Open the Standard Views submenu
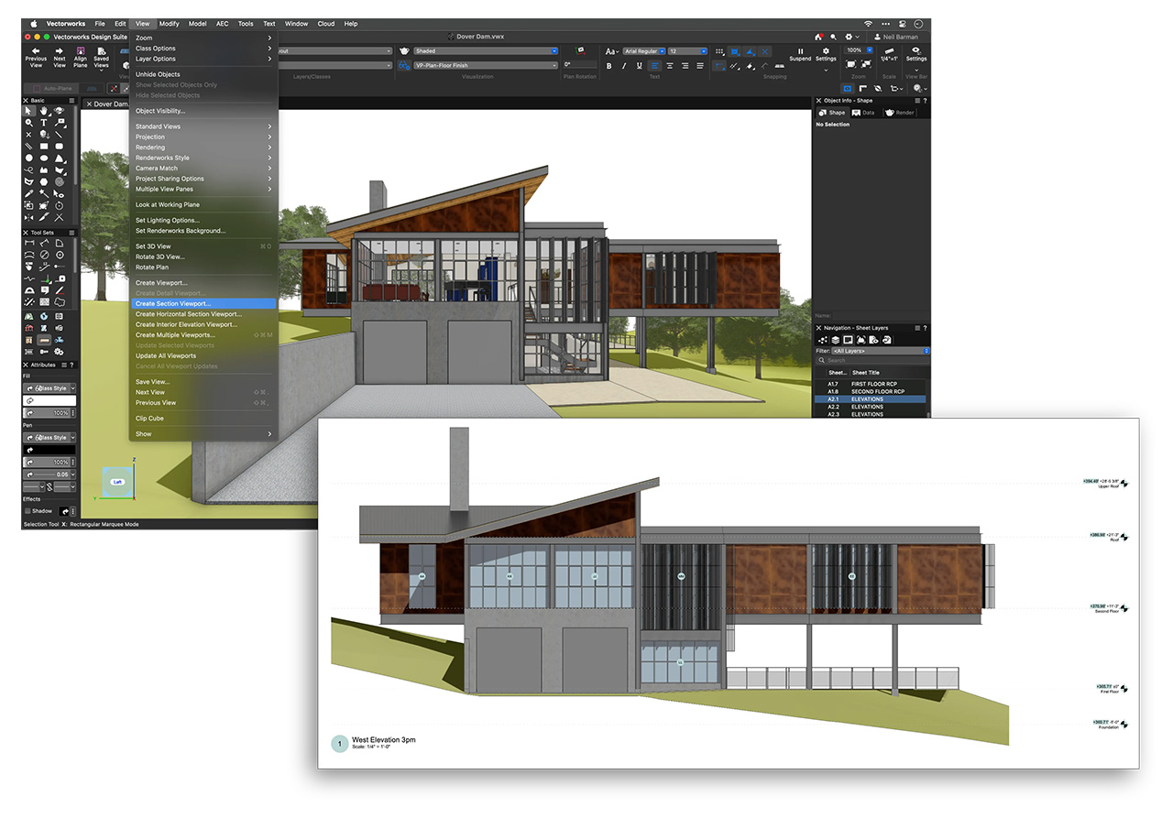This screenshot has width=1173, height=818. click(x=203, y=126)
